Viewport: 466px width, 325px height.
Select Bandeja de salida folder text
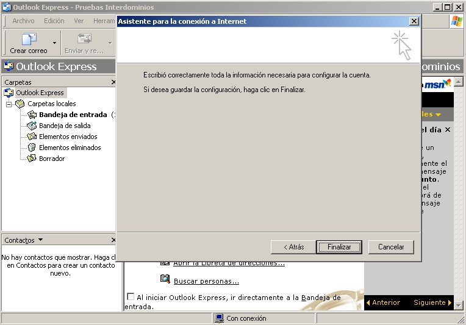[x=65, y=126]
